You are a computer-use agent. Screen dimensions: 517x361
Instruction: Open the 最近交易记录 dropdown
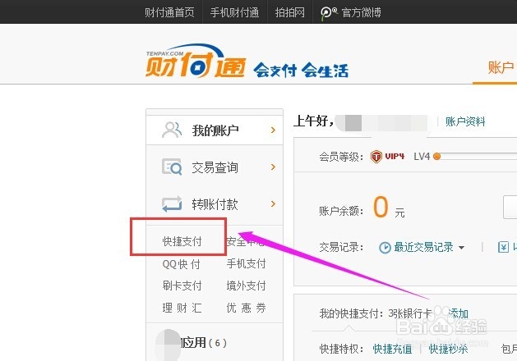coord(428,247)
